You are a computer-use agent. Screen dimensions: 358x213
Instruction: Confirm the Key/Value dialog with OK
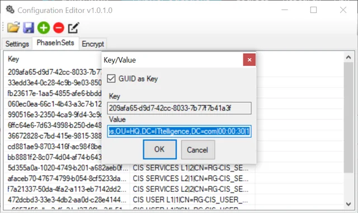(159, 149)
